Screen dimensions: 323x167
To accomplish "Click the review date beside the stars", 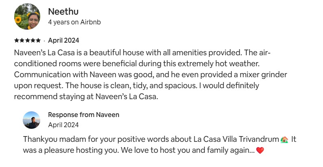I will pyautogui.click(x=63, y=40).
